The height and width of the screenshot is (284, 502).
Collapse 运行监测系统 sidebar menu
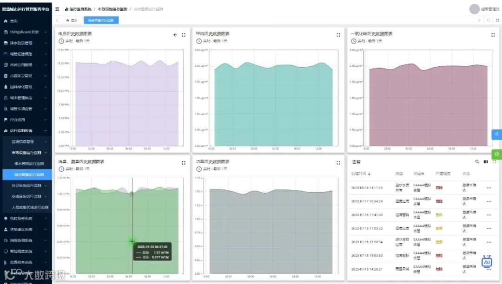[26, 131]
